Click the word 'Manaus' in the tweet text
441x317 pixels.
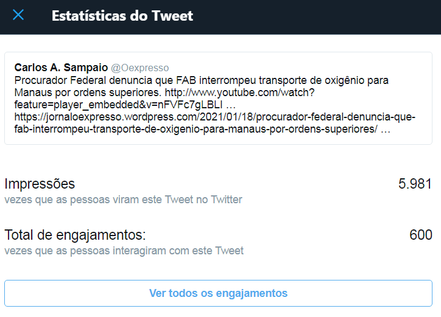point(31,92)
